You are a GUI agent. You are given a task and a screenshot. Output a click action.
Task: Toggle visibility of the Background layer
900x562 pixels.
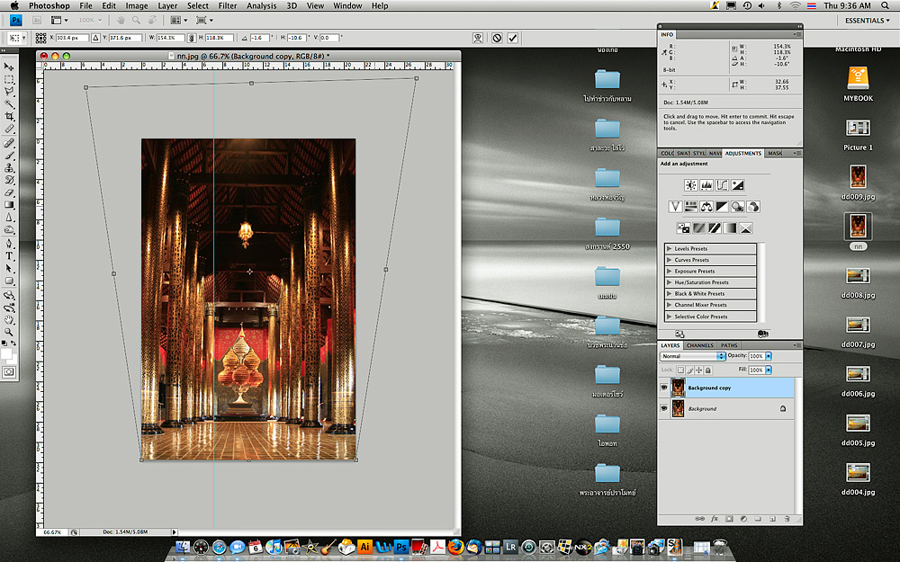664,408
